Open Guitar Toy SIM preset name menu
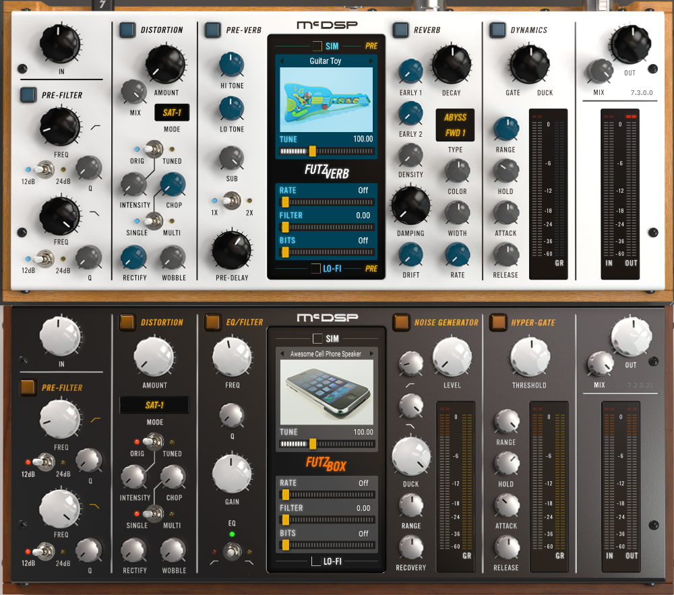The image size is (674, 595). pos(326,61)
